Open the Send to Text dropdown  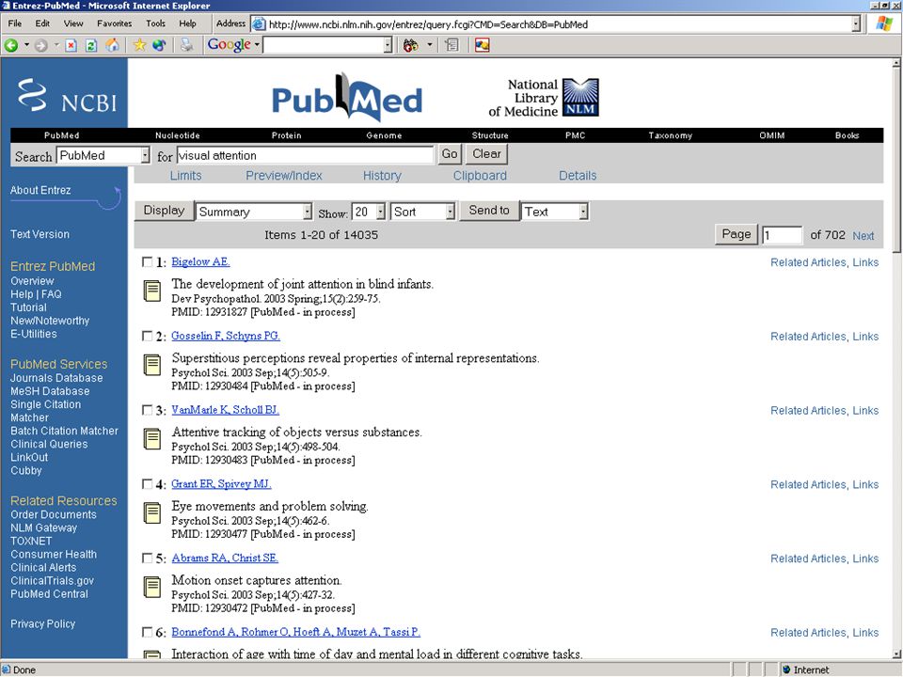pyautogui.click(x=555, y=212)
